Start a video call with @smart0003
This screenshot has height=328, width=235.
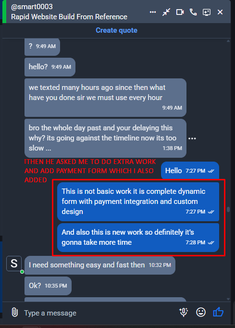coord(180,12)
